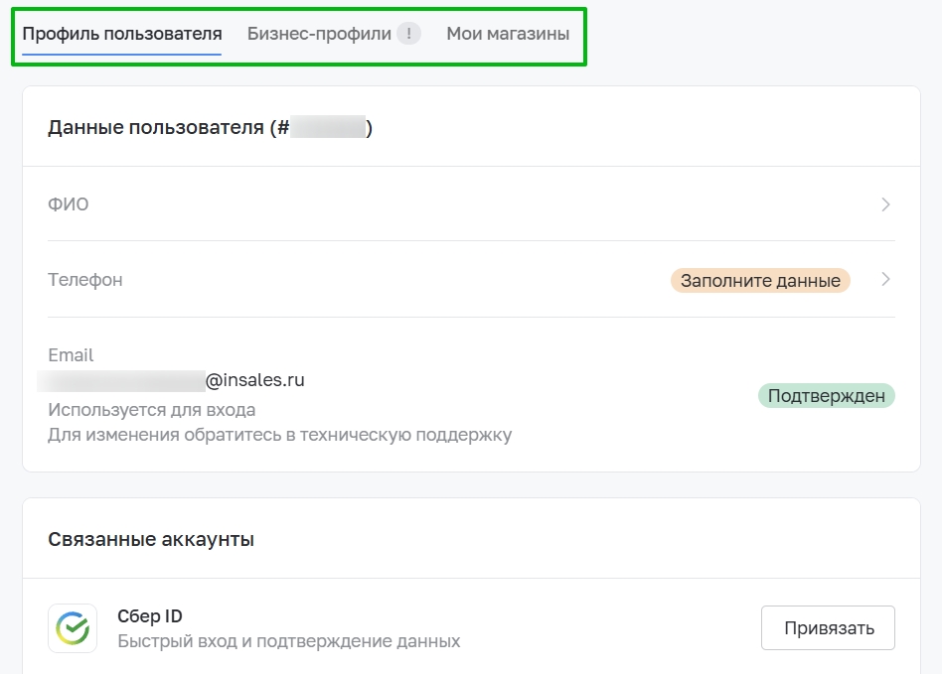Click the green Подтвержден status badge

(x=827, y=396)
